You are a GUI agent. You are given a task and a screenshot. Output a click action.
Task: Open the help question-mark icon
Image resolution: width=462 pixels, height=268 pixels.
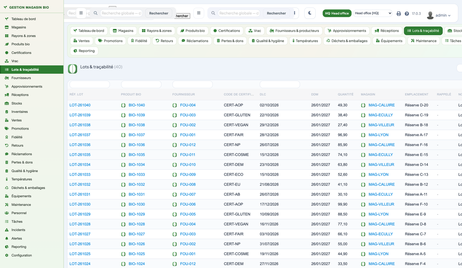click(407, 14)
